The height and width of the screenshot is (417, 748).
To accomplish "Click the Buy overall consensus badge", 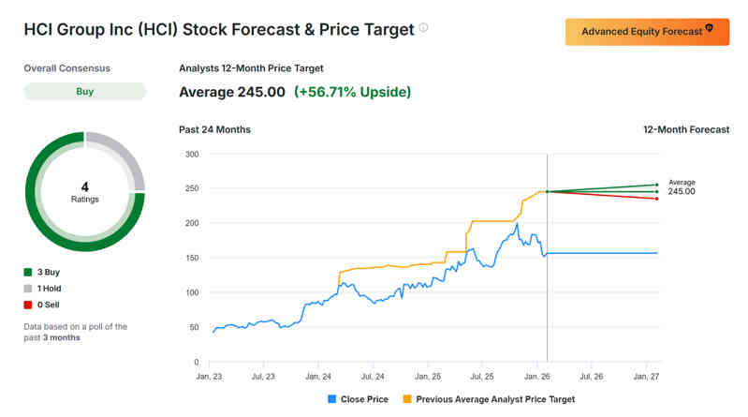I will point(85,92).
